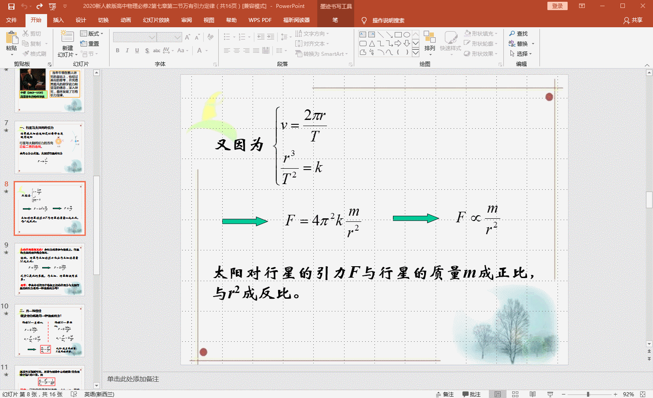Expand the shapes gallery more arrow
The height and width of the screenshot is (398, 653).
(x=415, y=52)
